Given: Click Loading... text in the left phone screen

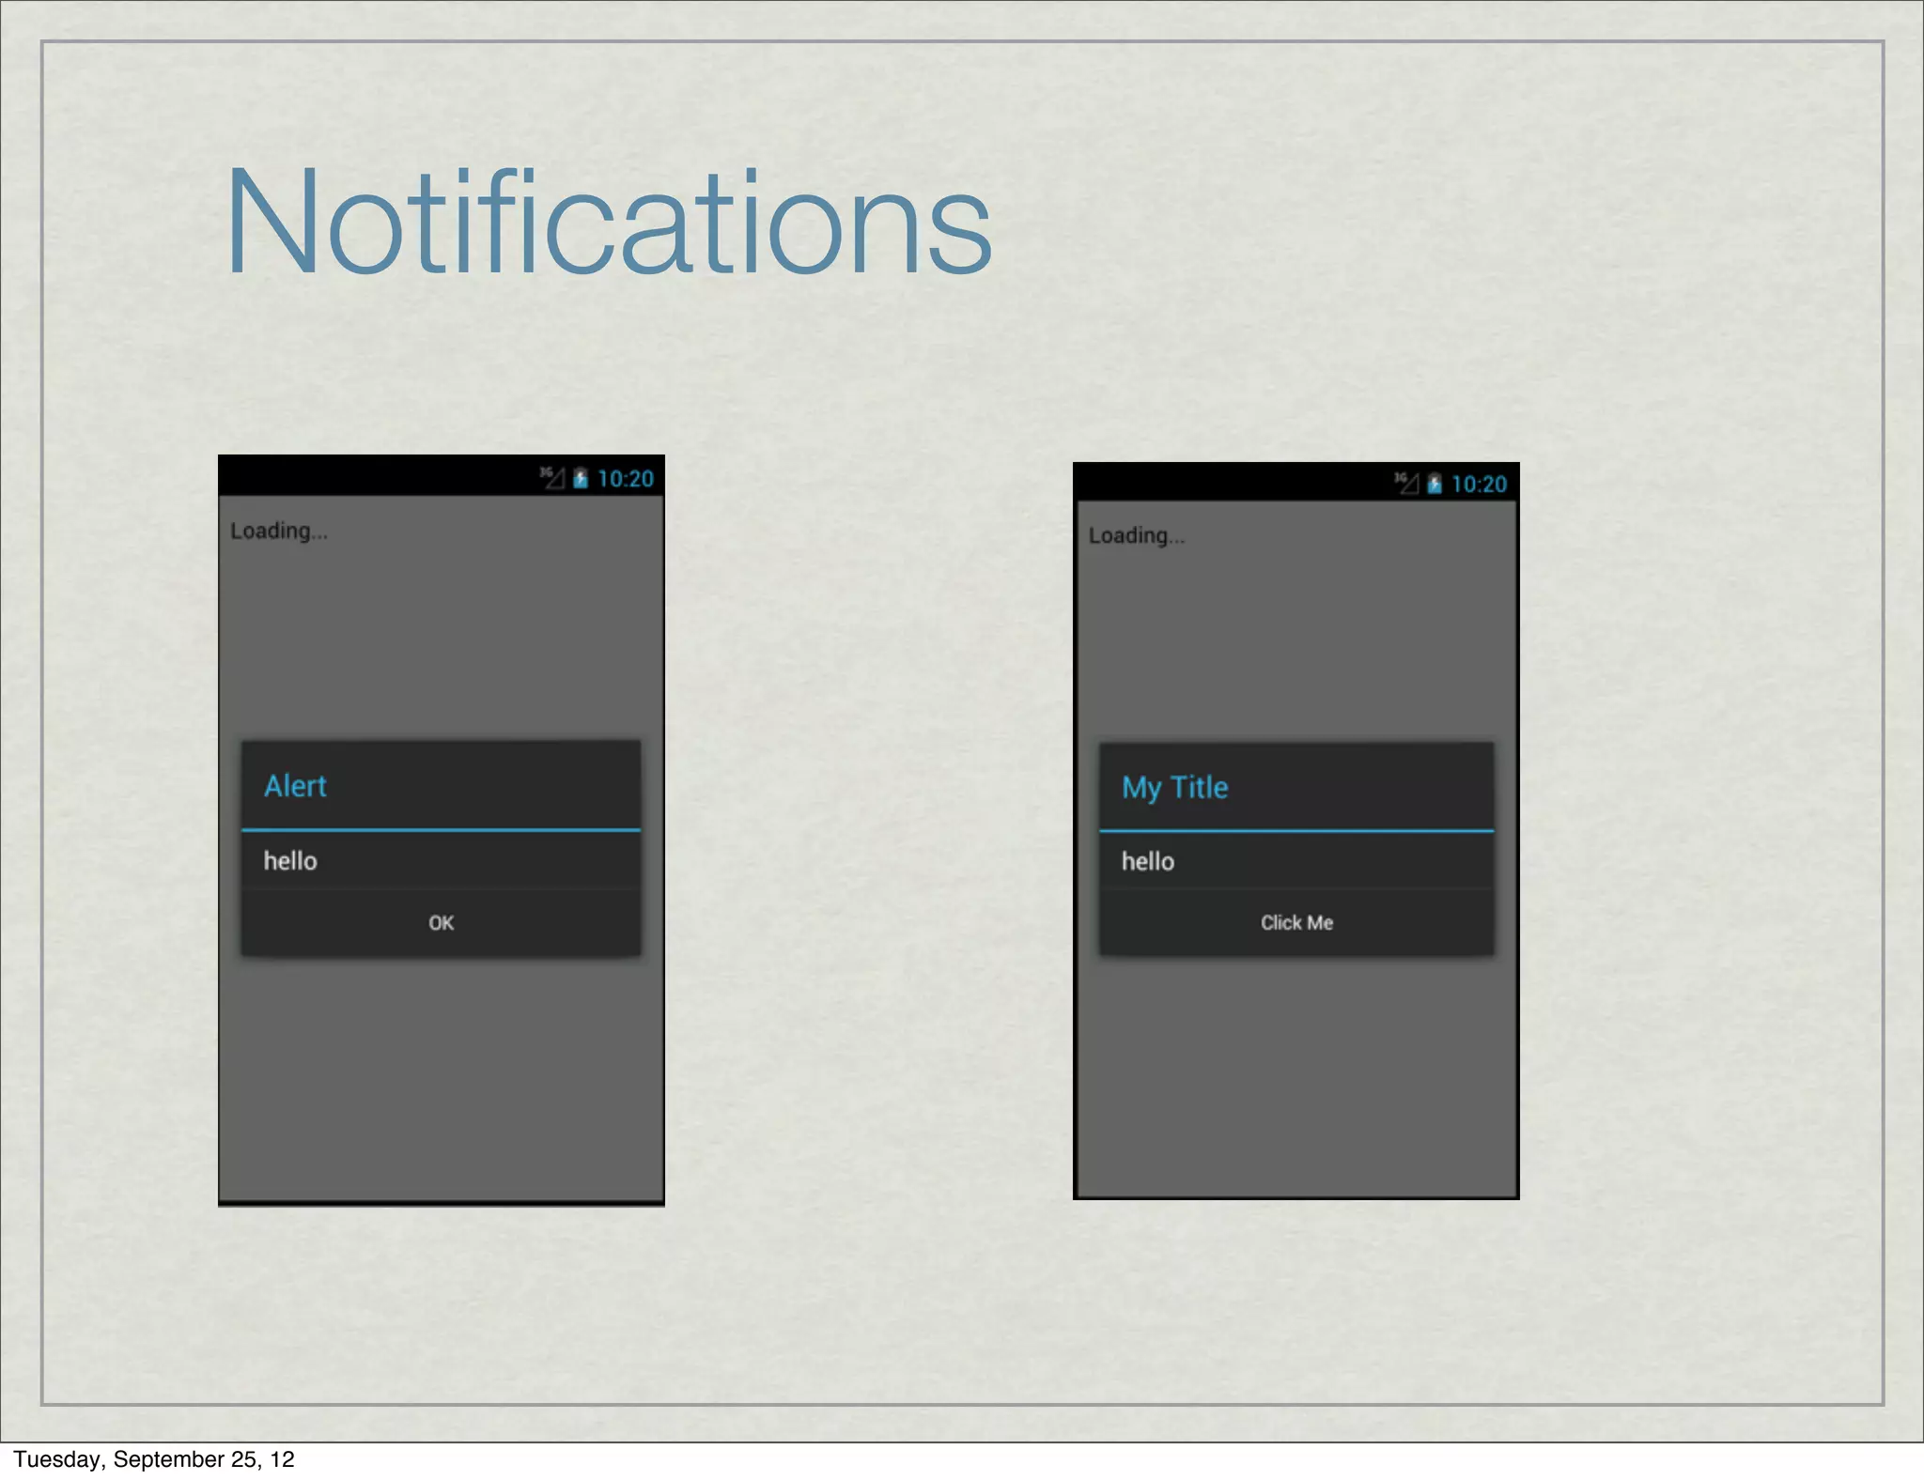Looking at the screenshot, I should coord(279,531).
